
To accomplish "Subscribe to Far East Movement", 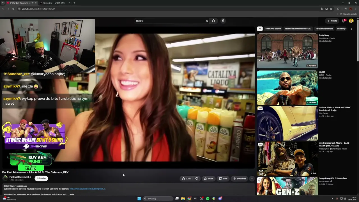I will 41,178.
